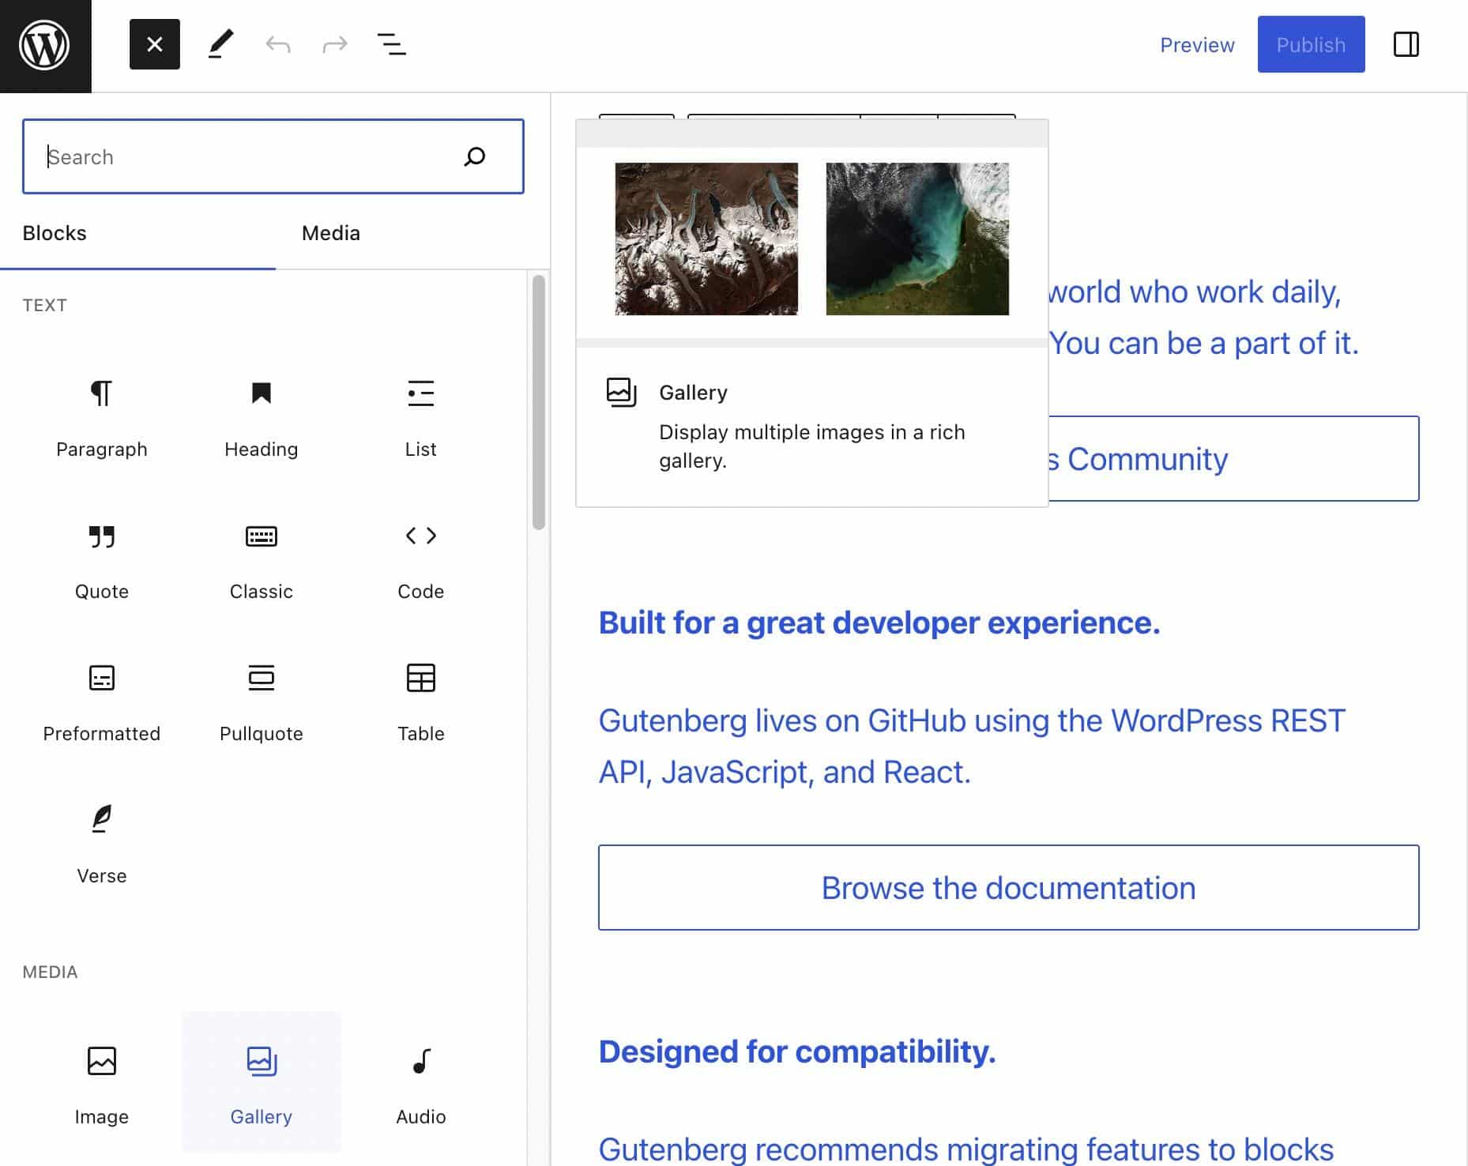Click the WordPress logo icon
The image size is (1468, 1166).
pyautogui.click(x=45, y=46)
